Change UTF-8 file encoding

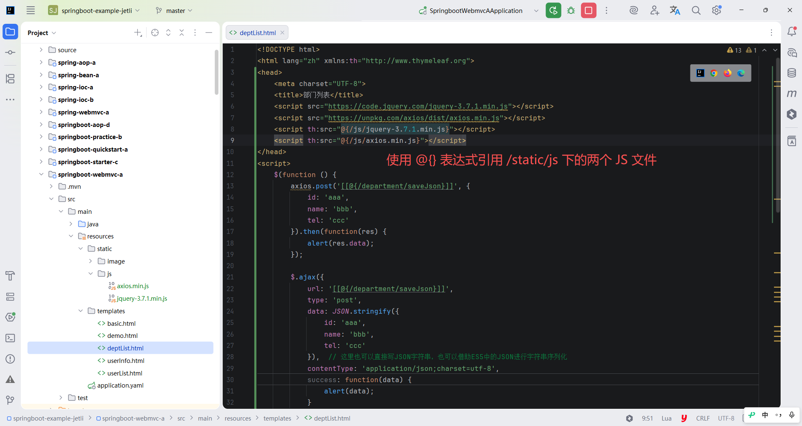726,418
